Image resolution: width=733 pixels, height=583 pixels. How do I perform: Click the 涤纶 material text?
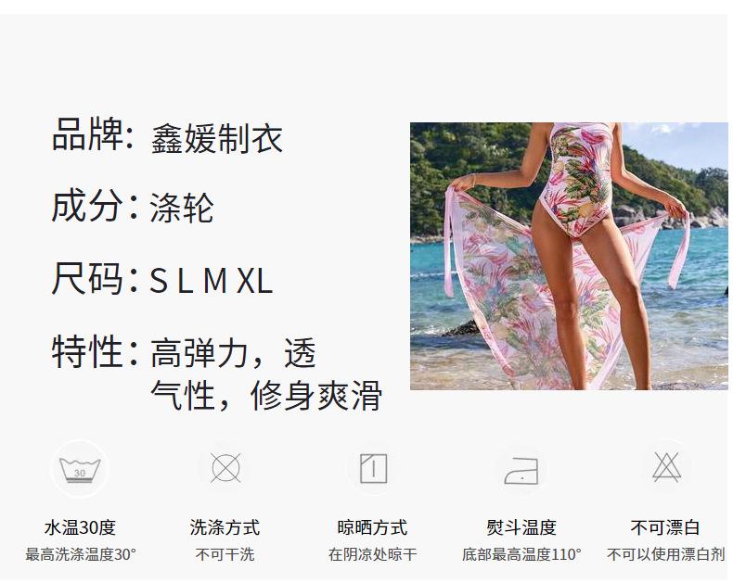pyautogui.click(x=182, y=208)
